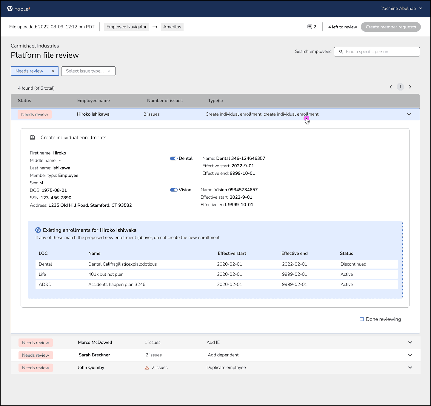431x406 pixels.
Task: Click the Discontinued status cell
Action: (x=353, y=264)
